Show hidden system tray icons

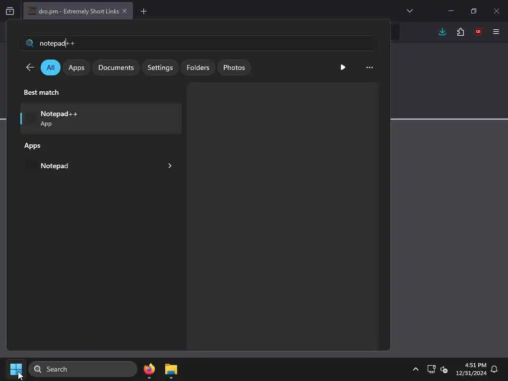coord(416,369)
